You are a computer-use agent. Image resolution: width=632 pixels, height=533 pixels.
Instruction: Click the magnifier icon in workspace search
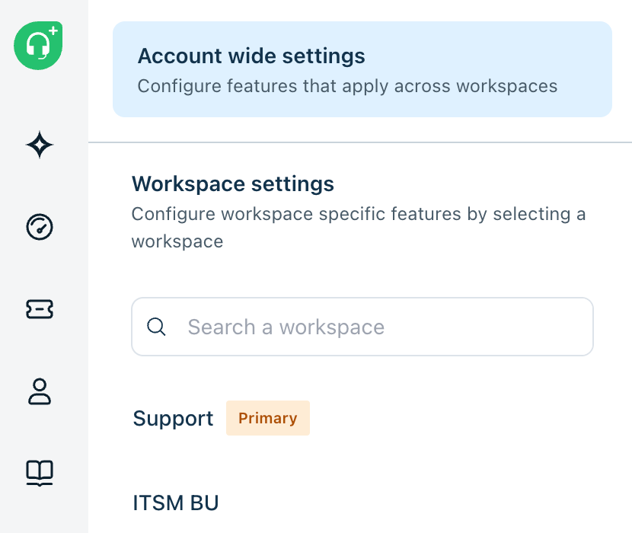pyautogui.click(x=156, y=327)
